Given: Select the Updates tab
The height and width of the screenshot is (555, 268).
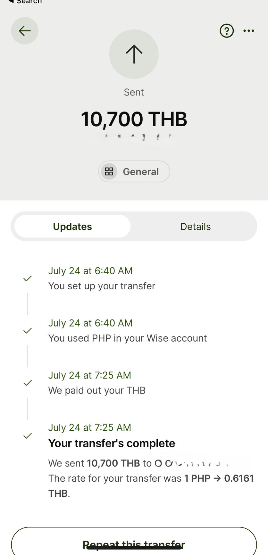Looking at the screenshot, I should (72, 227).
